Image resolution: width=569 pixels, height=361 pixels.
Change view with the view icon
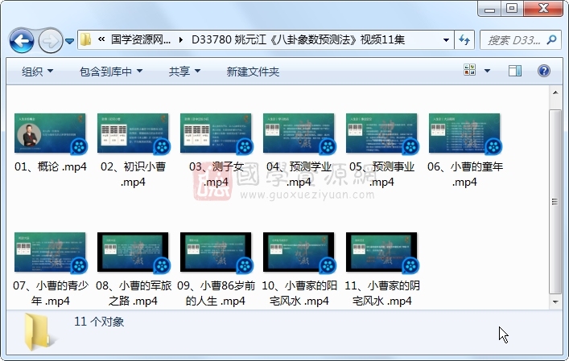pos(469,70)
